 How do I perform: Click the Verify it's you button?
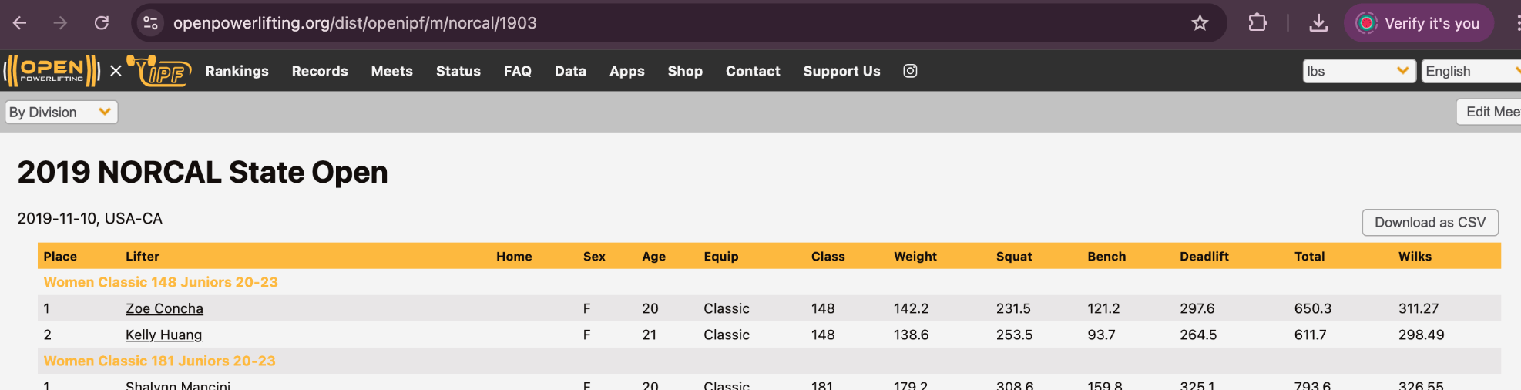coord(1419,23)
